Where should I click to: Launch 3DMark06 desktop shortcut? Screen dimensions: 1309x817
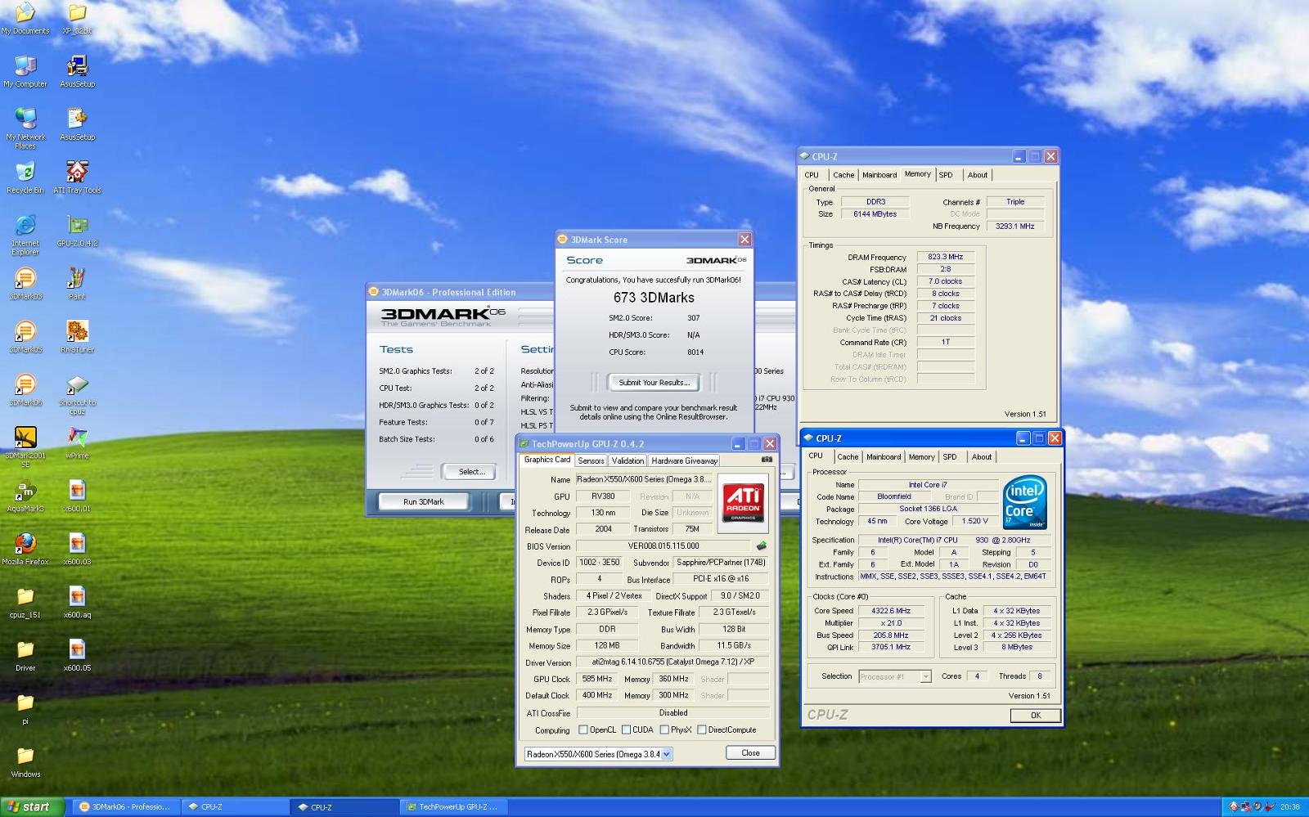[25, 390]
